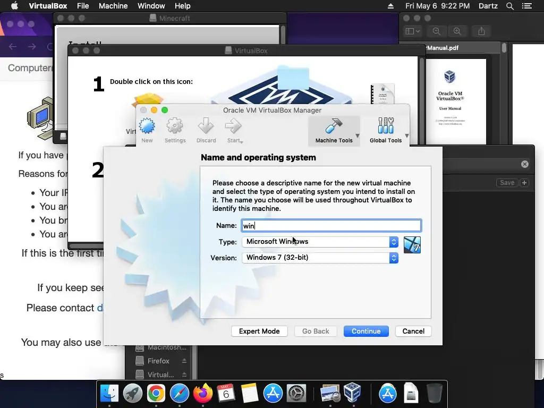Open the Help menu
The height and width of the screenshot is (408, 544).
(183, 6)
